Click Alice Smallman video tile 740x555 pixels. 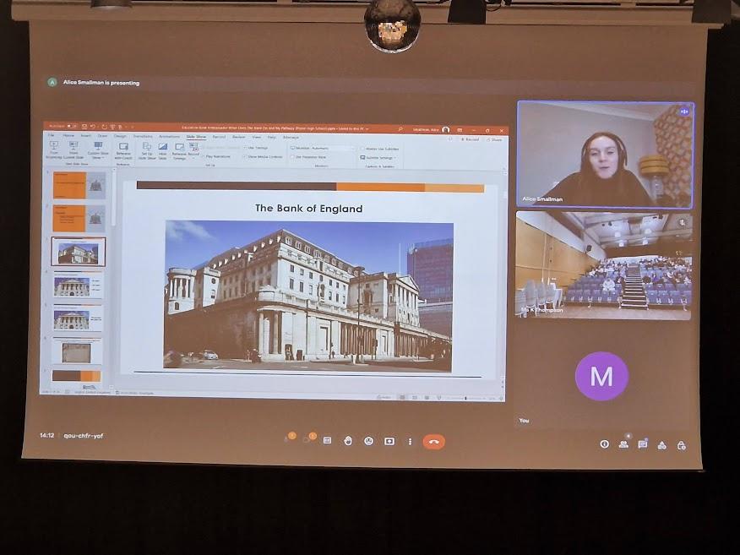[x=606, y=155]
